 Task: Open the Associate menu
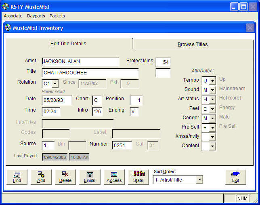13,16
